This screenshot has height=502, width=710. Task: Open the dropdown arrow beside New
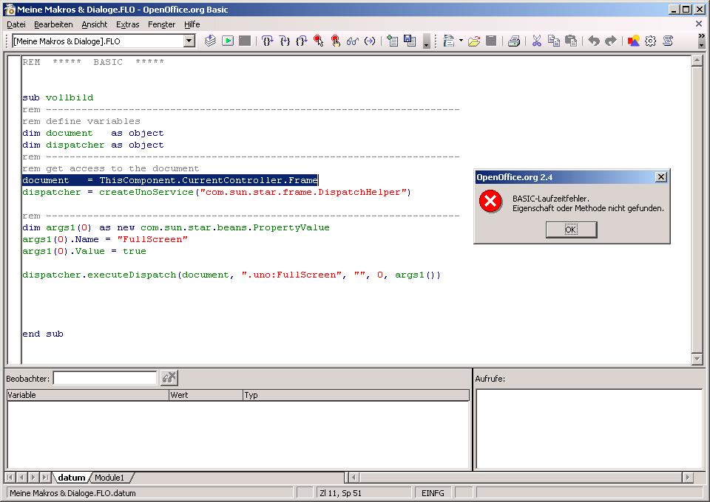tap(461, 41)
